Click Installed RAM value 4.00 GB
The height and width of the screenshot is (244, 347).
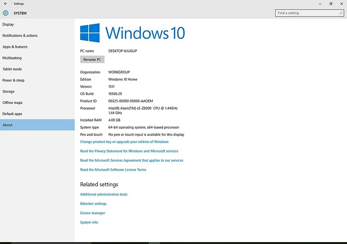point(114,120)
